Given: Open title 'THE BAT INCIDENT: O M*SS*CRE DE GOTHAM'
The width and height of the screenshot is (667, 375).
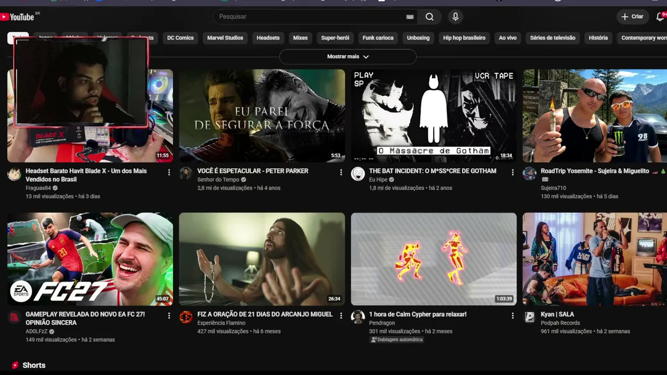Looking at the screenshot, I should [433, 171].
